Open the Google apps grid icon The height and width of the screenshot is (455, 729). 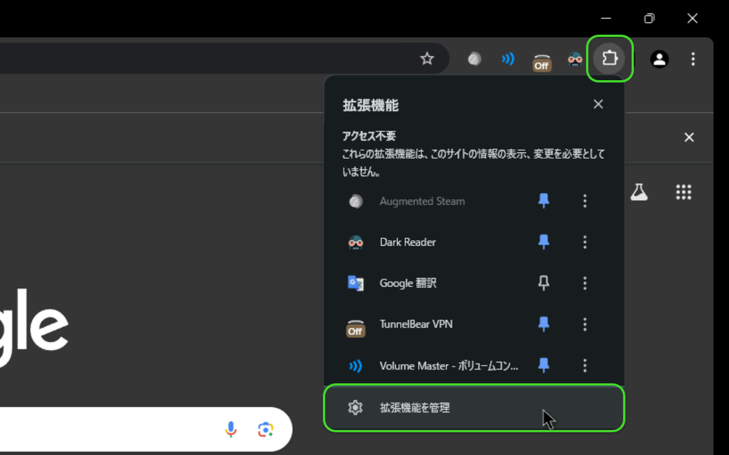[684, 192]
